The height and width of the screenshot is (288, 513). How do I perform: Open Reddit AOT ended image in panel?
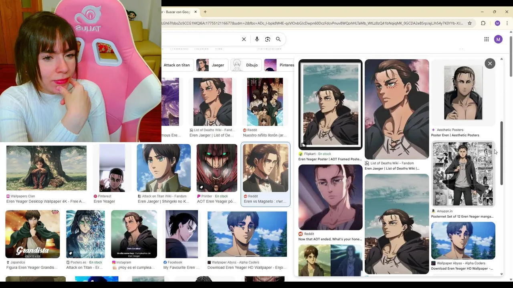click(330, 197)
